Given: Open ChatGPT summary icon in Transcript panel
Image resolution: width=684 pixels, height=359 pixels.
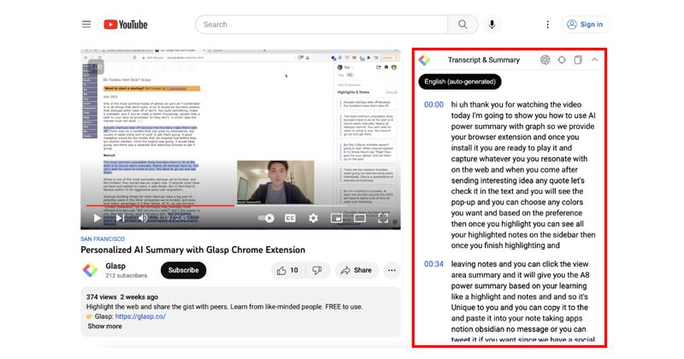Looking at the screenshot, I should pyautogui.click(x=545, y=60).
